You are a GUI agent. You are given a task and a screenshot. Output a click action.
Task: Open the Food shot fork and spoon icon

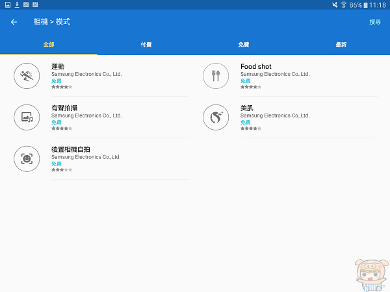coord(216,76)
